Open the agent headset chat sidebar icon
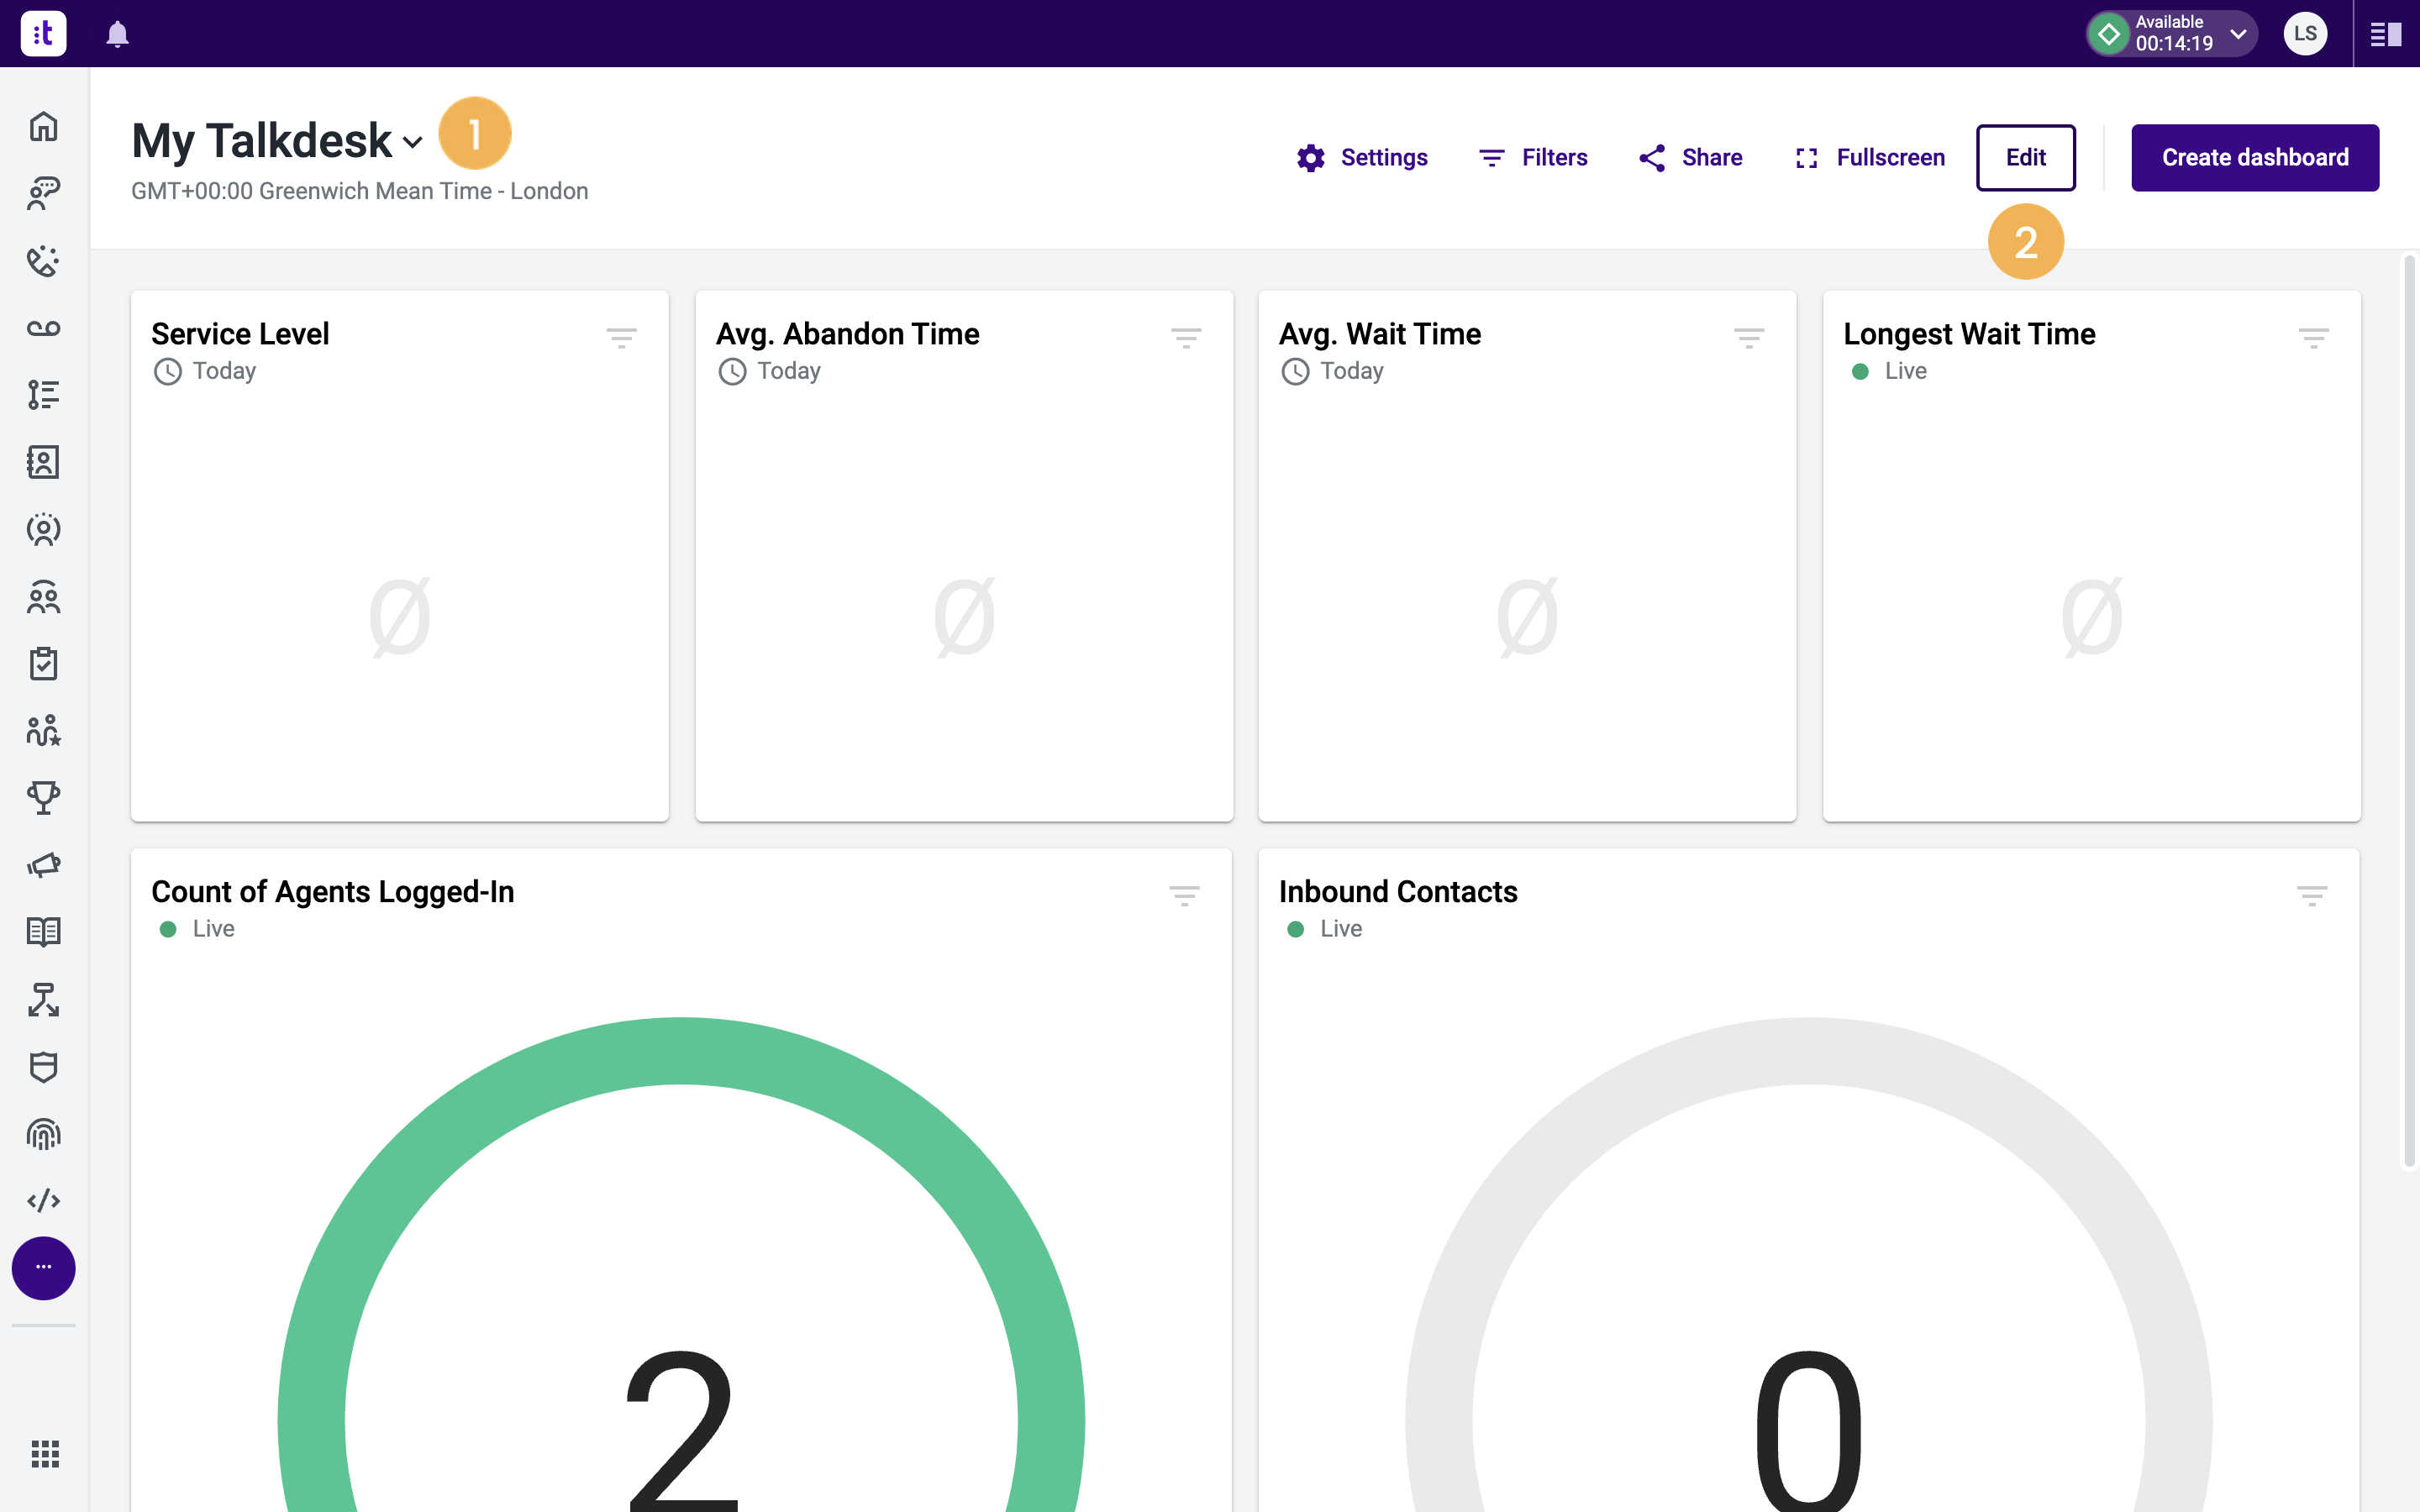2420x1512 pixels. [x=43, y=194]
